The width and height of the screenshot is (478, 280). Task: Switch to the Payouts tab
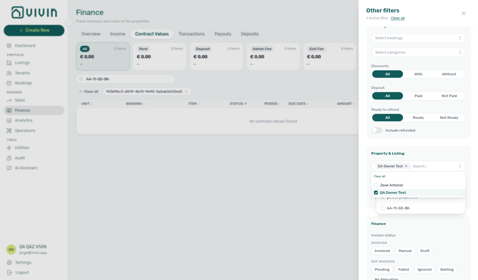(x=223, y=34)
